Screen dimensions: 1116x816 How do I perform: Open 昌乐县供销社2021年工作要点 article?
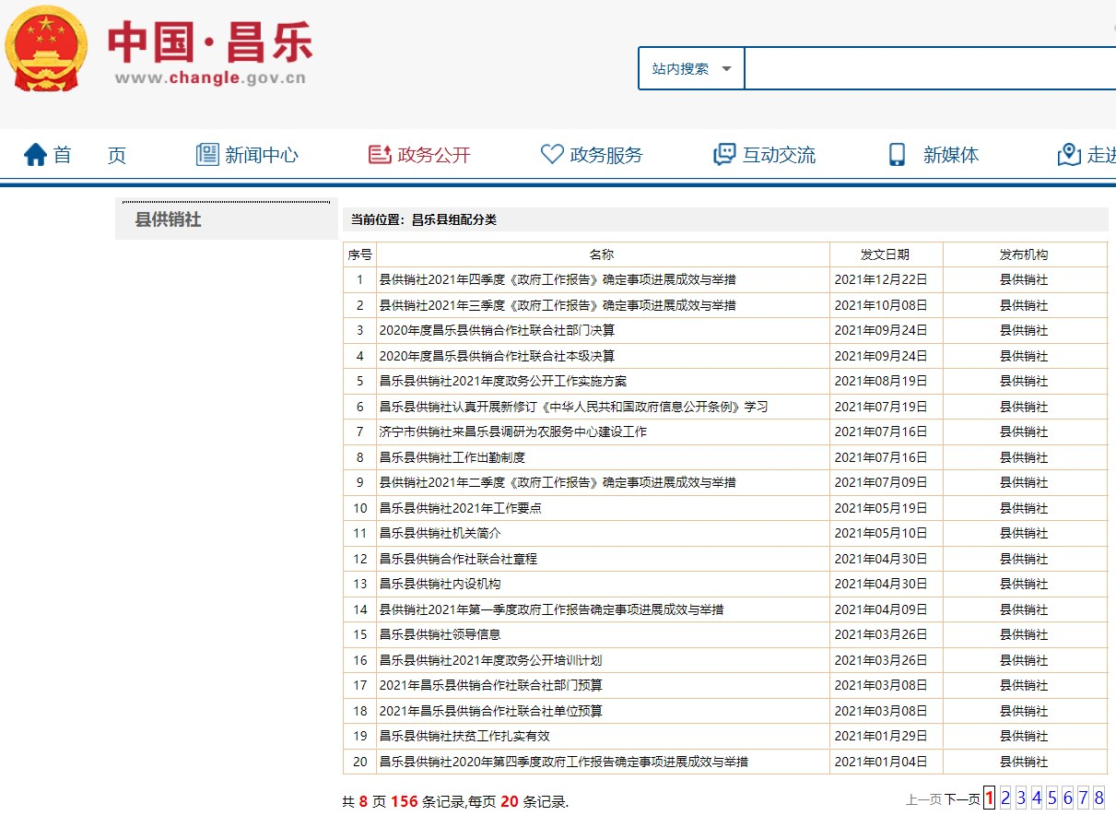tap(460, 508)
